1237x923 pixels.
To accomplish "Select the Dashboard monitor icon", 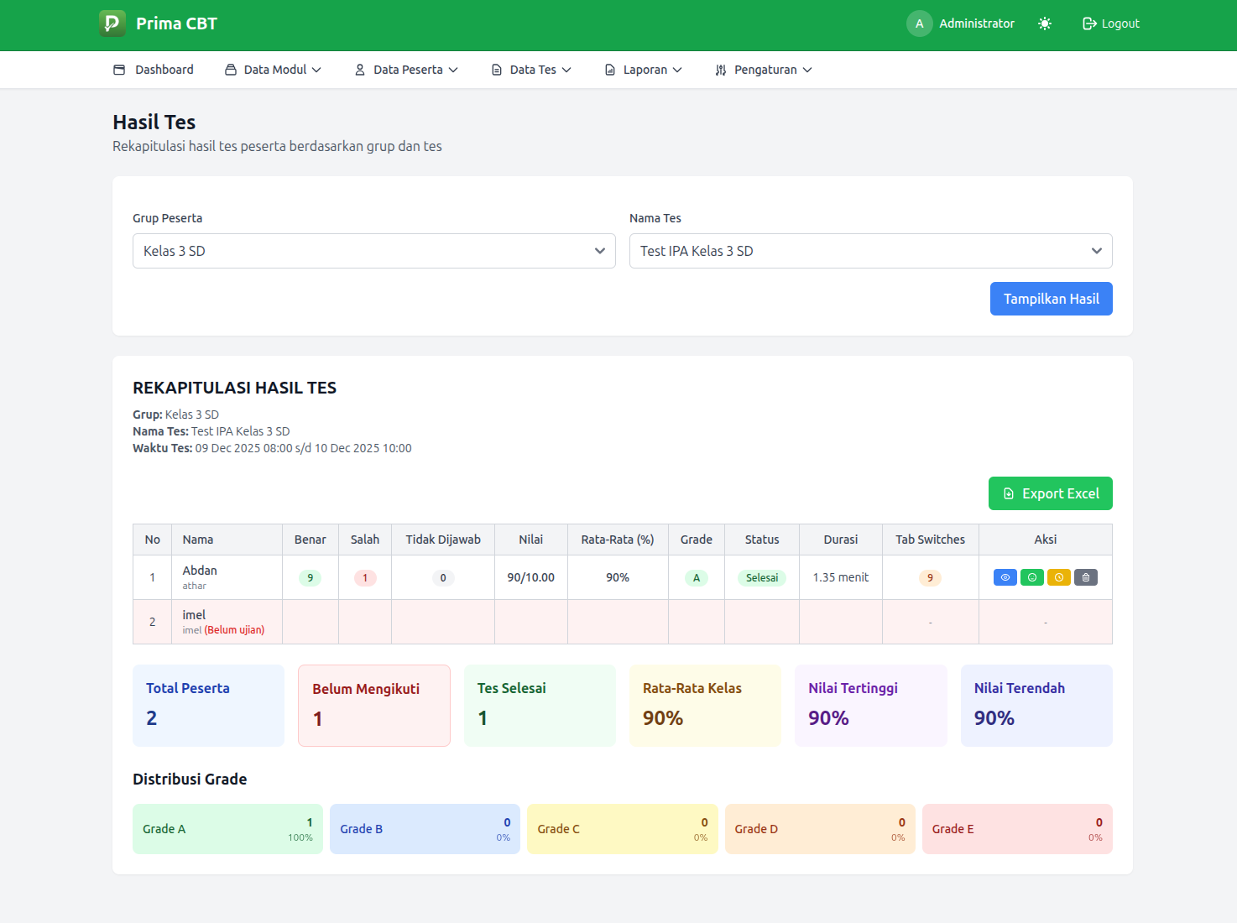I will click(x=119, y=69).
